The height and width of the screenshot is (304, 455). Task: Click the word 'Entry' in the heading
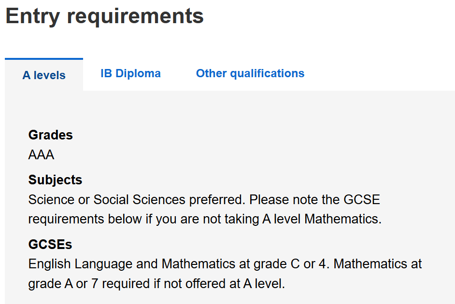point(32,16)
